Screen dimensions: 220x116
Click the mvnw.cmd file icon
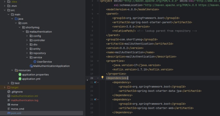click(x=9, y=109)
